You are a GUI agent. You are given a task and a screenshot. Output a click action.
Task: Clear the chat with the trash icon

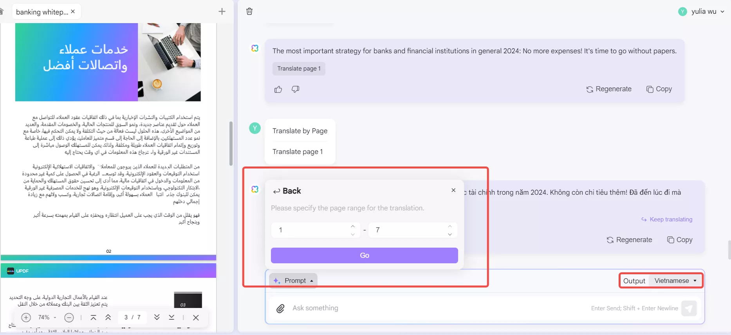(x=249, y=11)
